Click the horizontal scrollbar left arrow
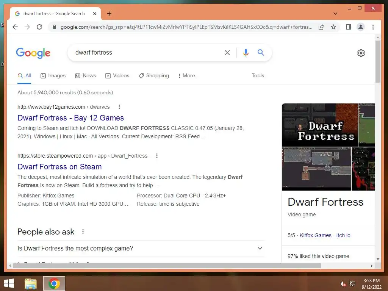This screenshot has width=388, height=291. click(x=10, y=266)
